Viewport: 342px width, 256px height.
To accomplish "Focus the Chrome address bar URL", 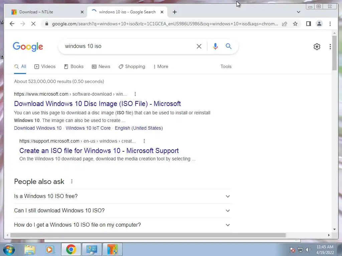I will [165, 24].
